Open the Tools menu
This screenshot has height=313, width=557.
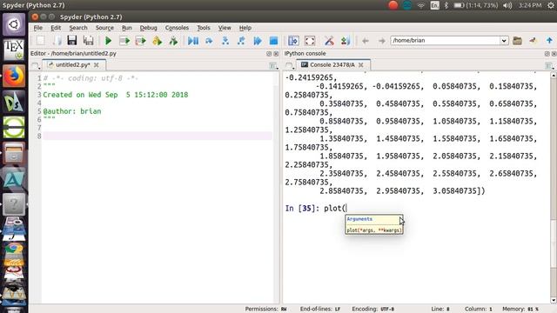(204, 28)
